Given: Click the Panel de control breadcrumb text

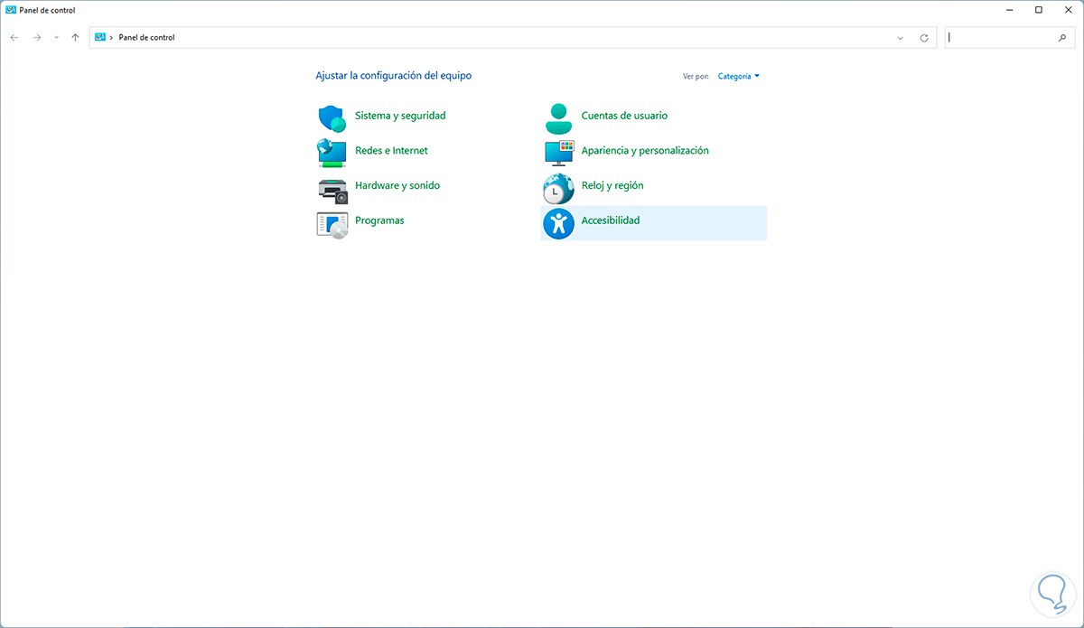Looking at the screenshot, I should (x=146, y=38).
